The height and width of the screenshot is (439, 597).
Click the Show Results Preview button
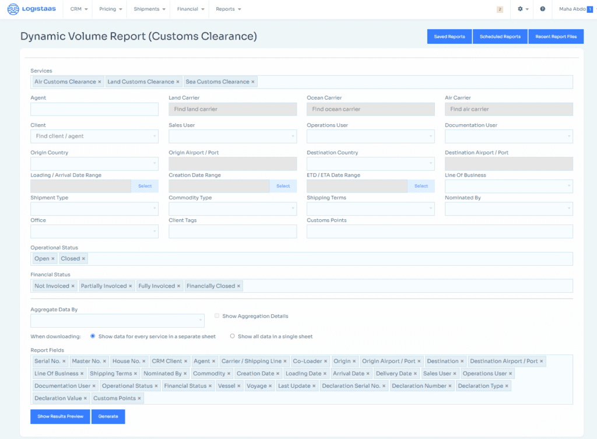pos(60,416)
